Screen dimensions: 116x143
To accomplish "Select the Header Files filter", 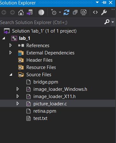I will 39,60.
